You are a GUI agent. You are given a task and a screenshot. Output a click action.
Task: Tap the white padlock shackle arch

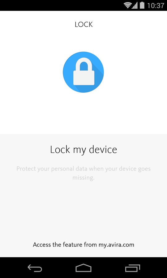pyautogui.click(x=84, y=64)
